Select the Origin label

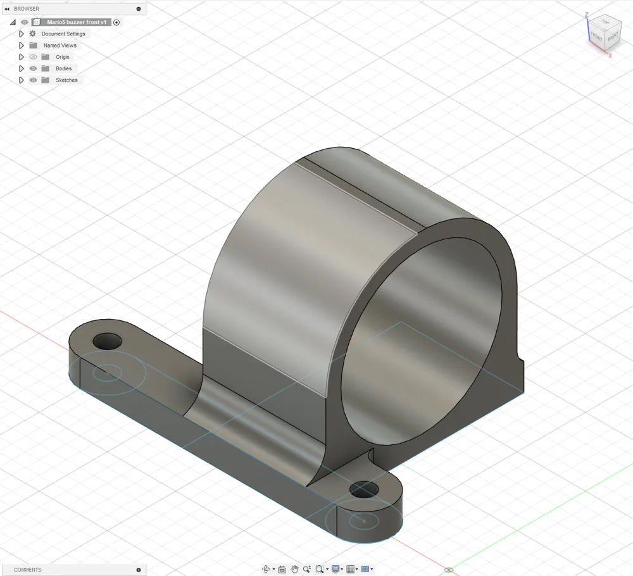tap(63, 57)
